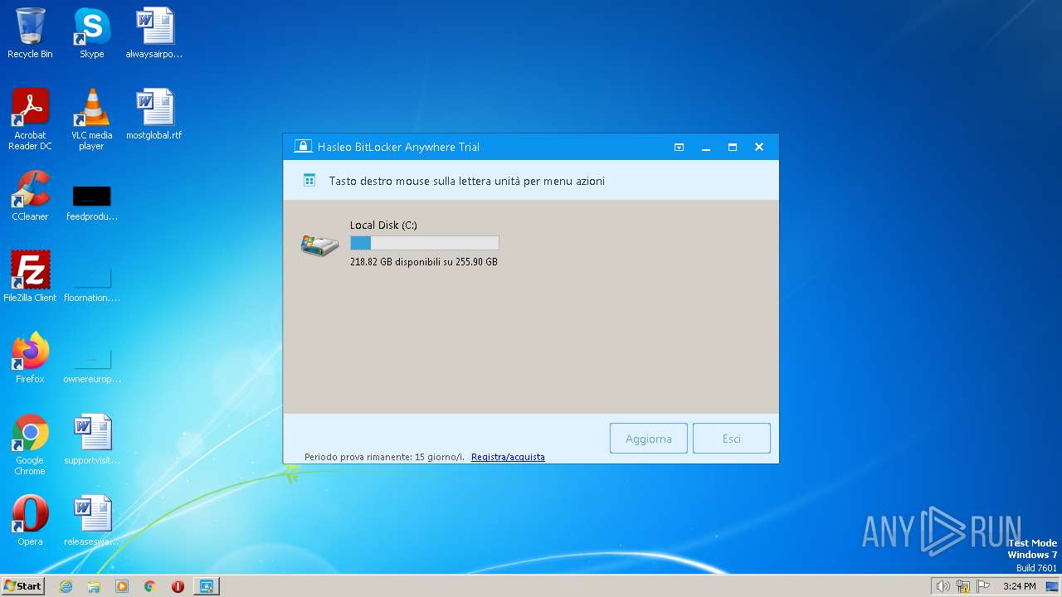Viewport: 1062px width, 597px height.
Task: Click the Local Disk (C:) drive icon
Action: point(319,245)
